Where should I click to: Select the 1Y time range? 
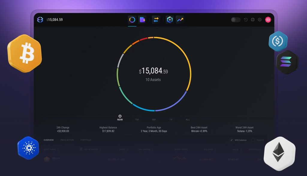point(171,119)
